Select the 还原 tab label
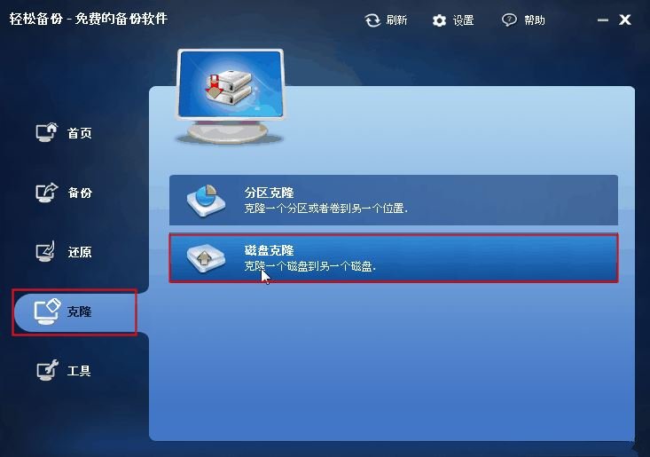This screenshot has height=457, width=650. point(80,252)
